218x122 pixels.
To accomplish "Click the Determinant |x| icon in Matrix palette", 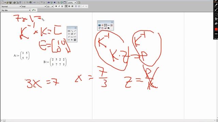I will coord(69,34).
